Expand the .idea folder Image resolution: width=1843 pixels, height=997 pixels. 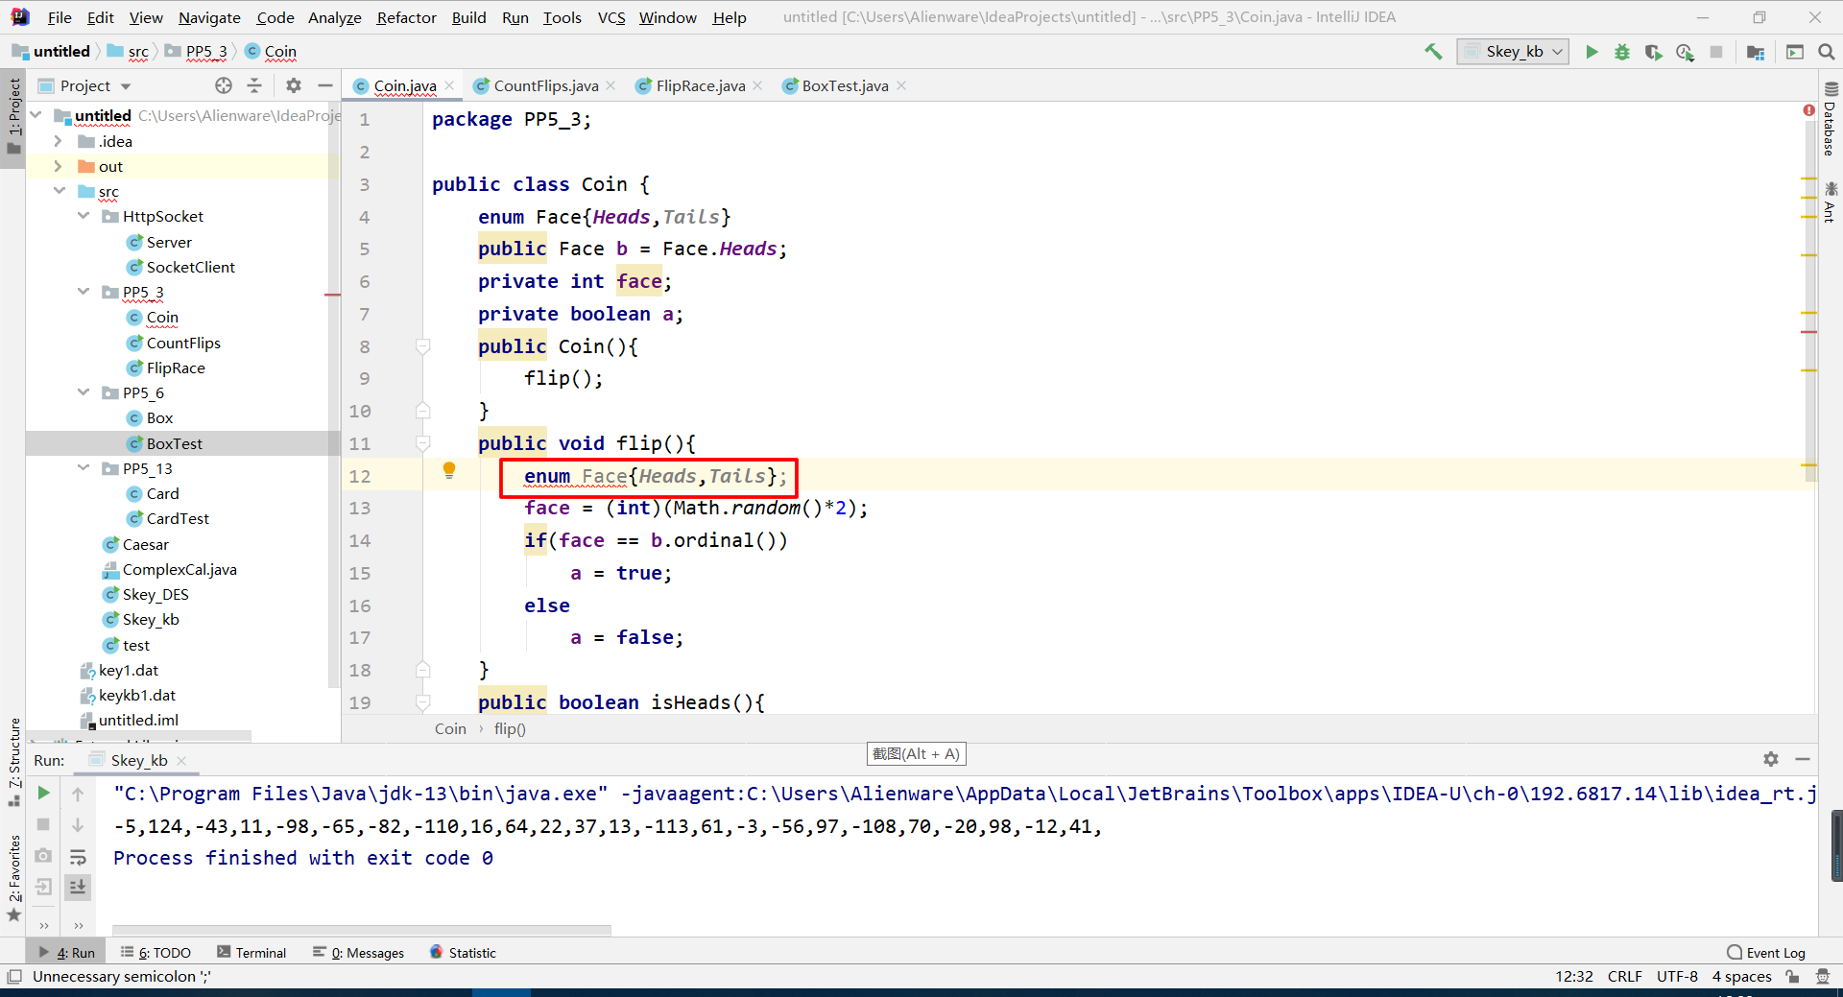pos(58,141)
